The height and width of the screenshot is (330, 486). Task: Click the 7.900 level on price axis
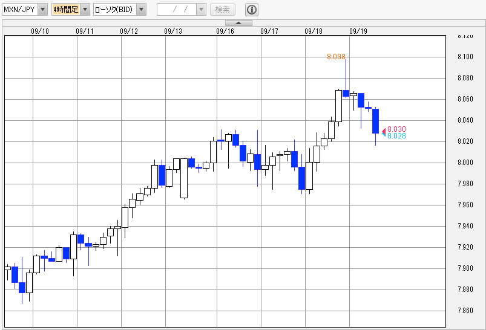pos(465,268)
